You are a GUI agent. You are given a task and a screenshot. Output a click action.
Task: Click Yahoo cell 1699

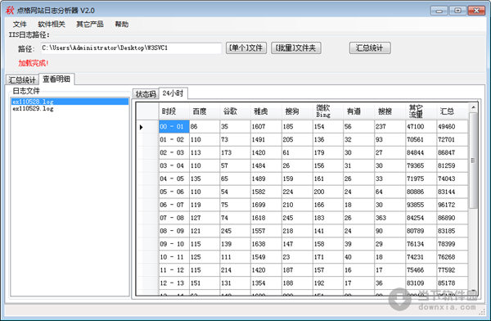266,205
